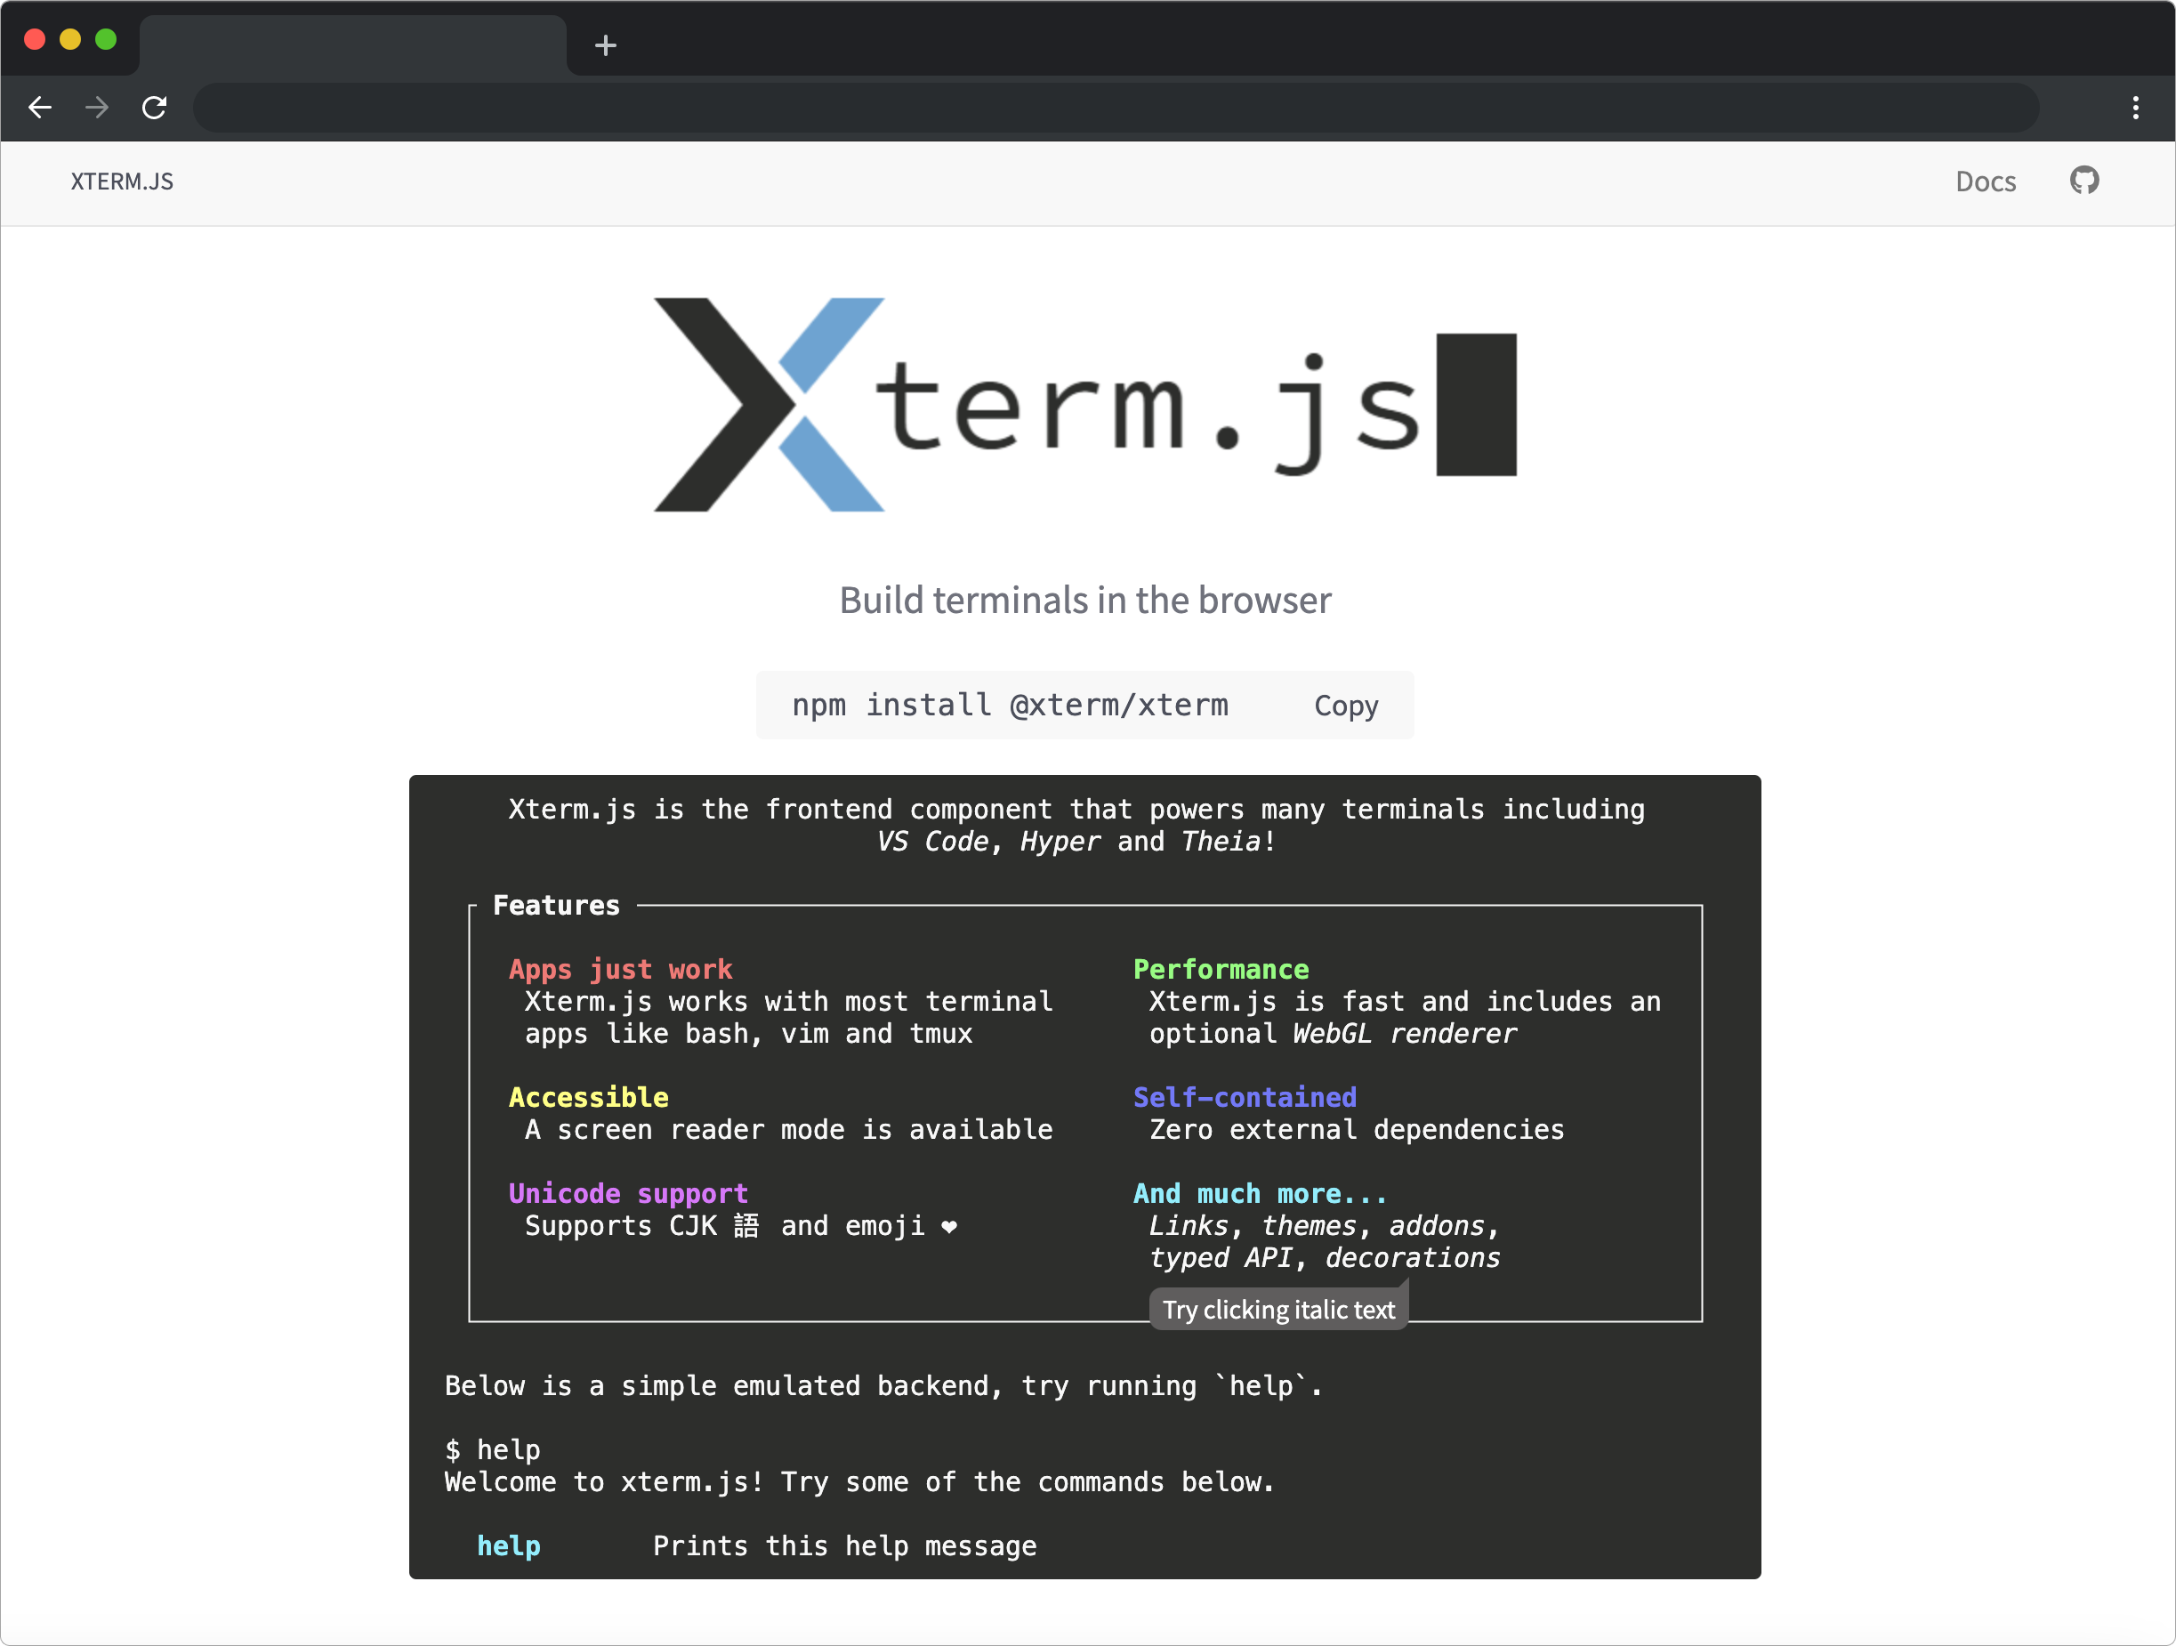Click the Apps just work heading
Screen dimensions: 2176x1646
(620, 970)
